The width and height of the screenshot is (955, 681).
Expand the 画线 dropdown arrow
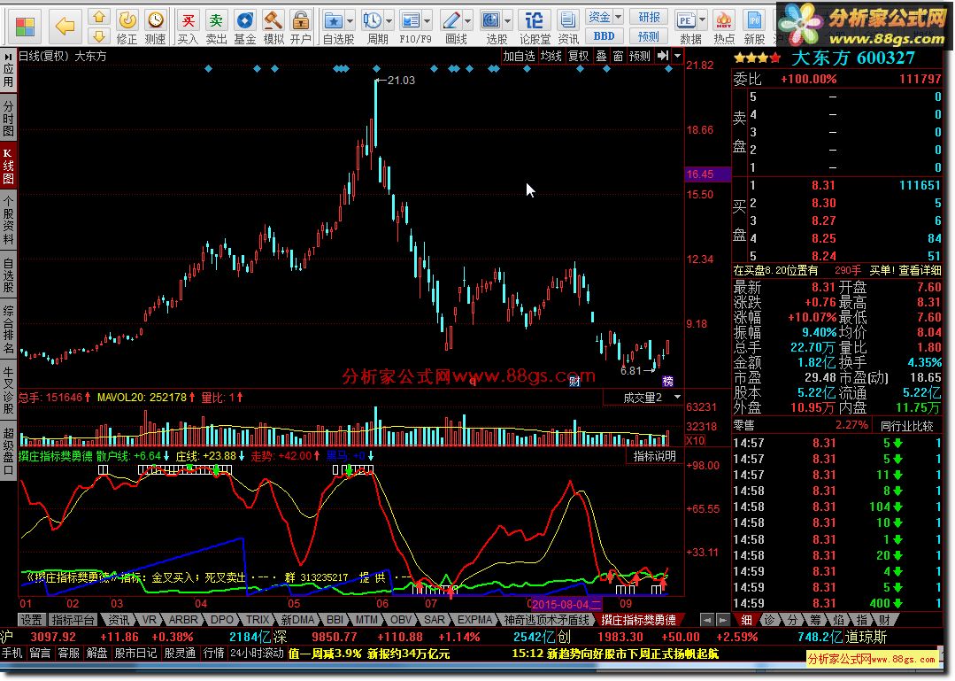(x=467, y=20)
